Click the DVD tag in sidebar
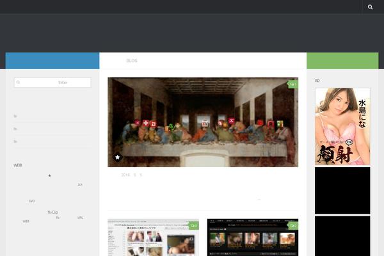The height and width of the screenshot is (256, 384). point(32,201)
